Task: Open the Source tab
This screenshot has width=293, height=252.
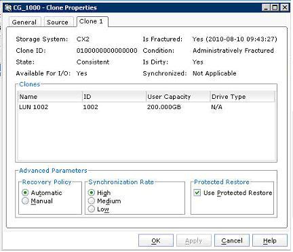Action: coord(58,22)
